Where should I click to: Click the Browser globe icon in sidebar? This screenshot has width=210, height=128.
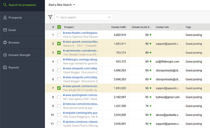coord(5,42)
